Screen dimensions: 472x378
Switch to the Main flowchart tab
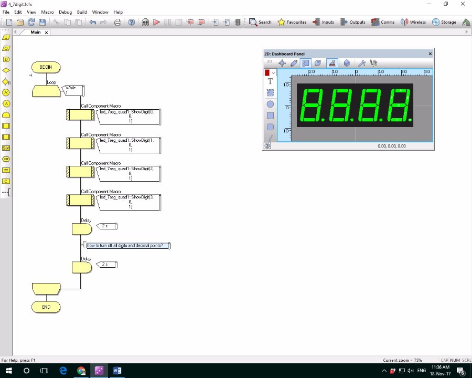36,32
